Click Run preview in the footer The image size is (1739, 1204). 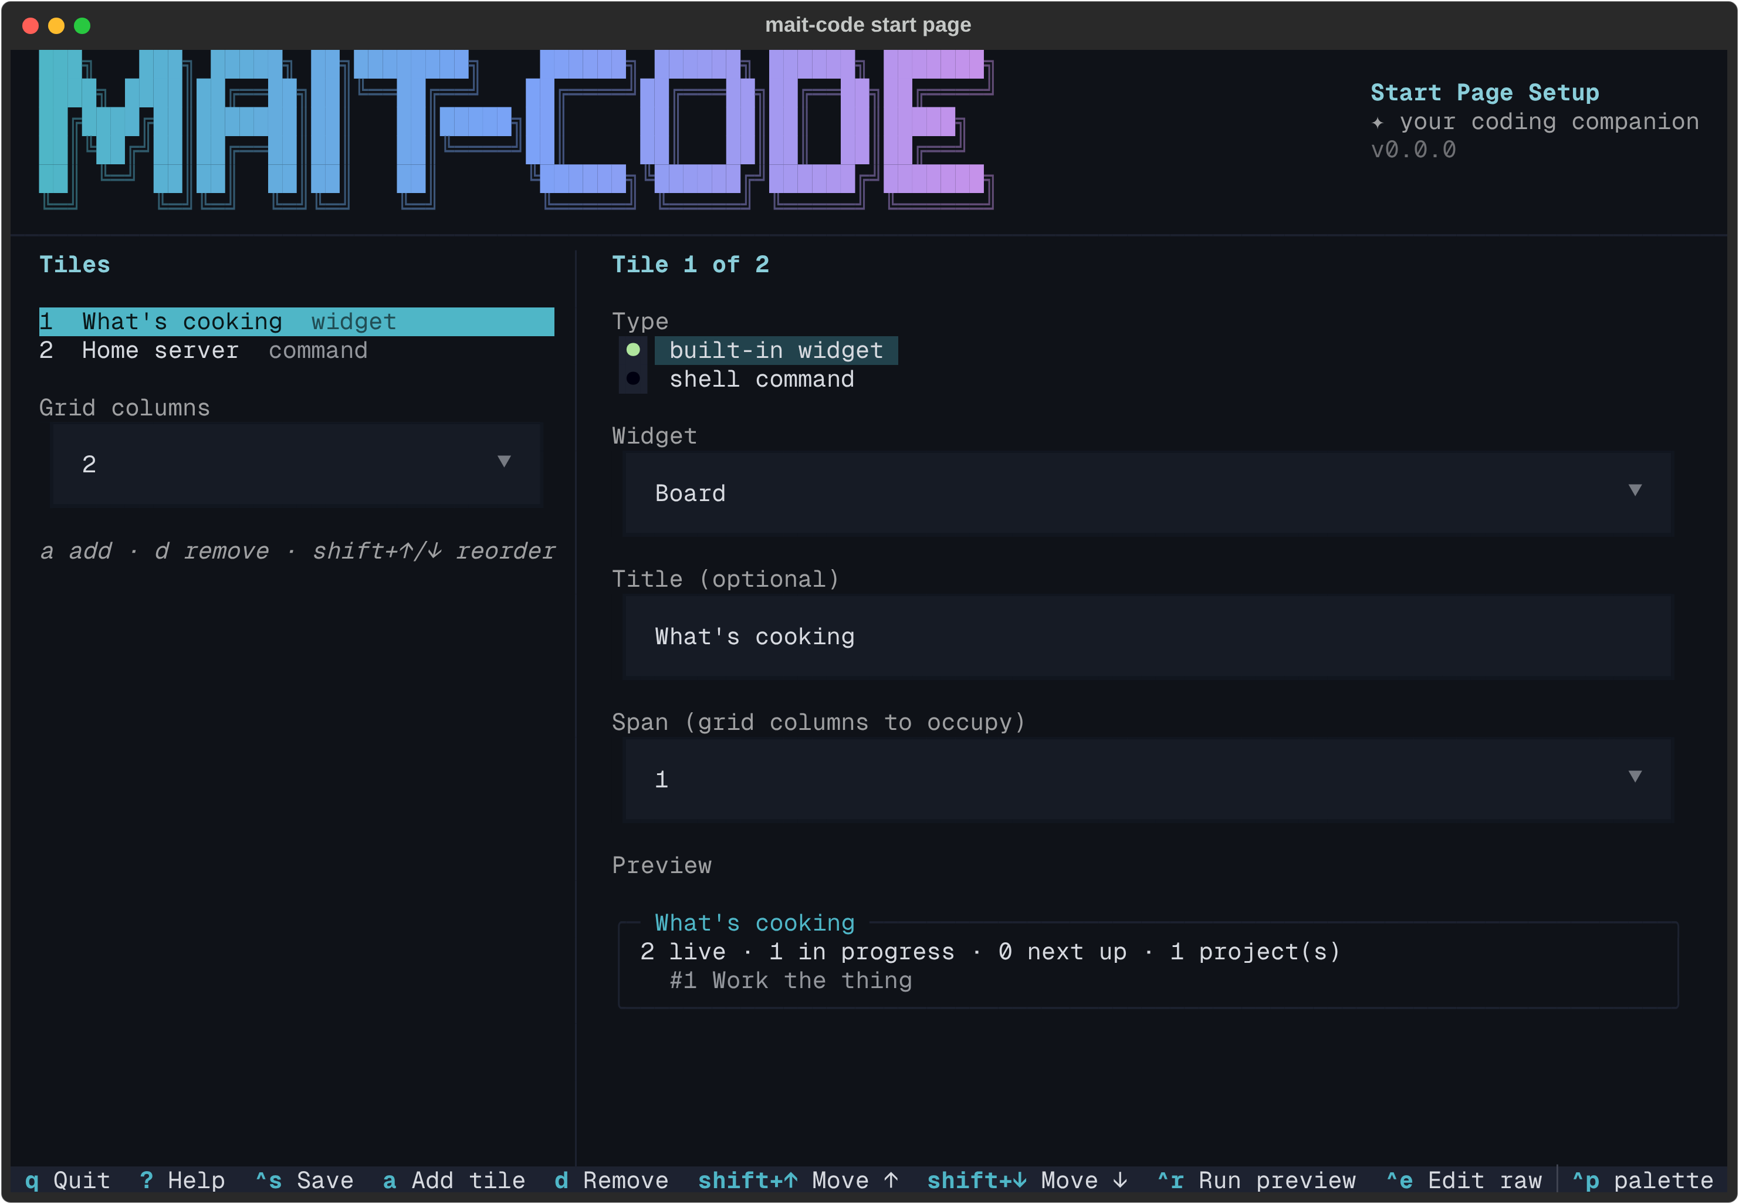pyautogui.click(x=1256, y=1180)
